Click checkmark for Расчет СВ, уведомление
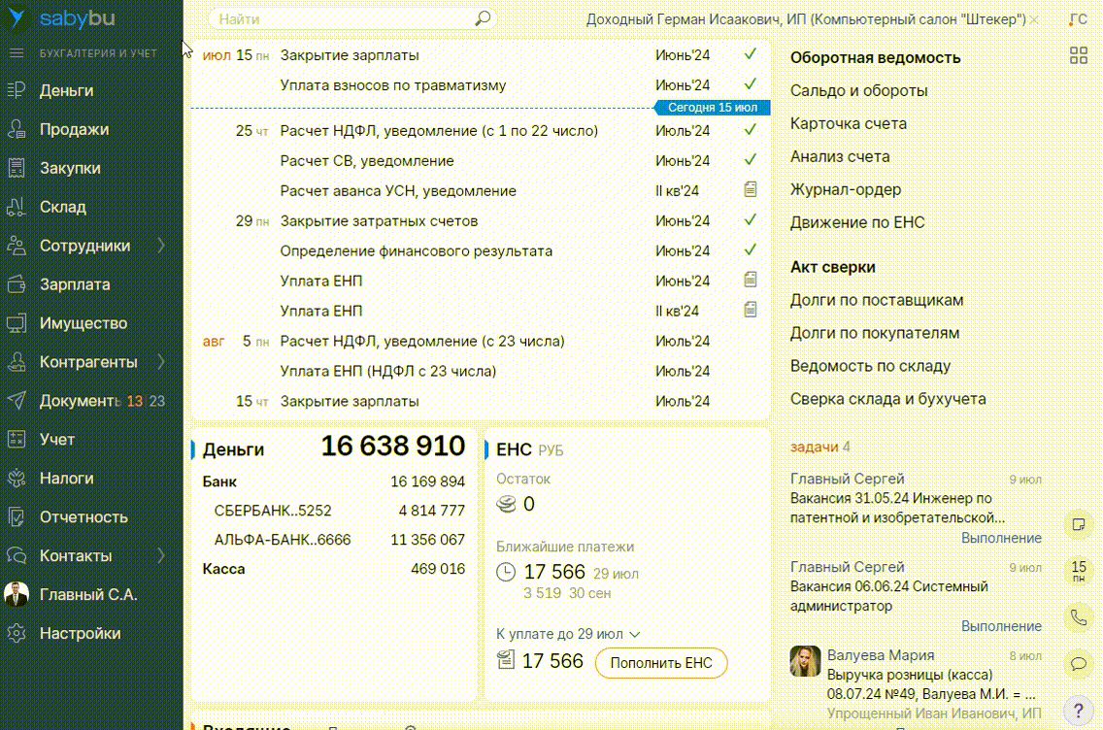Image resolution: width=1103 pixels, height=730 pixels. [750, 160]
